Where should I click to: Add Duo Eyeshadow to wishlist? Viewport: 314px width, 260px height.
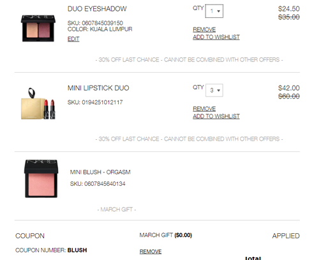click(216, 37)
